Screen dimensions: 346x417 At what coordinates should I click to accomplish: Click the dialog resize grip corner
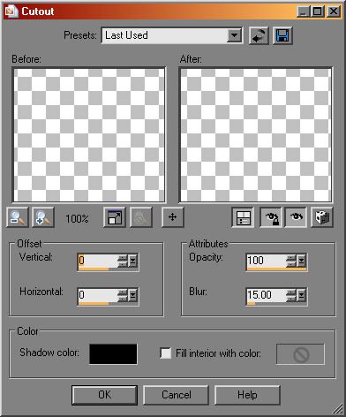[338, 409]
